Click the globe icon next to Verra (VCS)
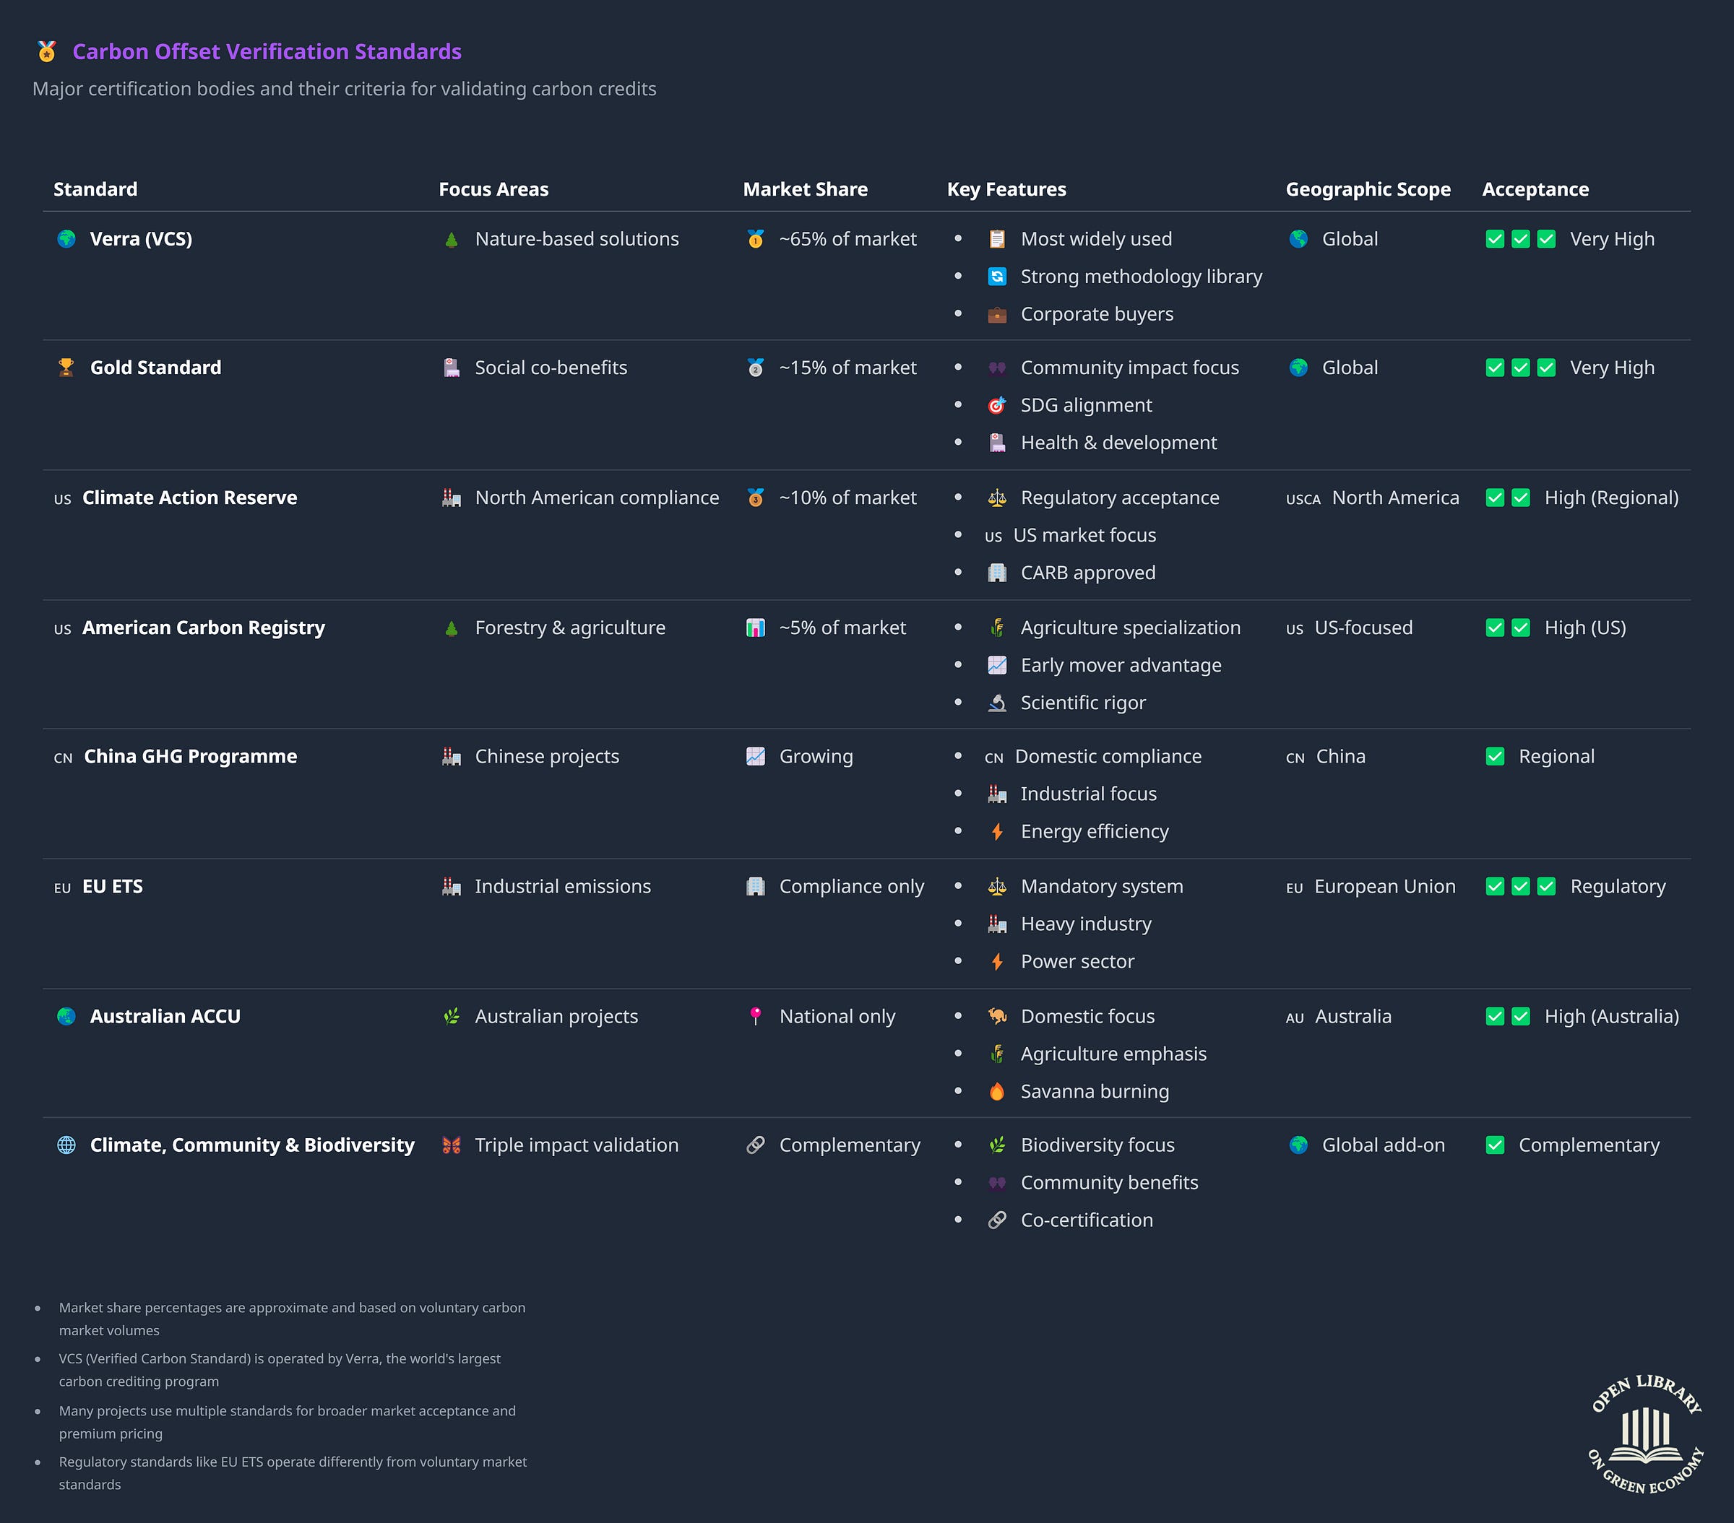Screen dimensions: 1734x1523 click(66, 239)
